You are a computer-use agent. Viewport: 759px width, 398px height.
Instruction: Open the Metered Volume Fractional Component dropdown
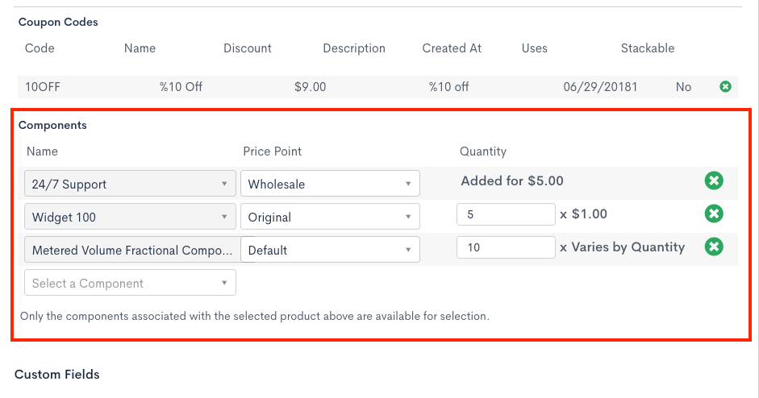pyautogui.click(x=130, y=250)
